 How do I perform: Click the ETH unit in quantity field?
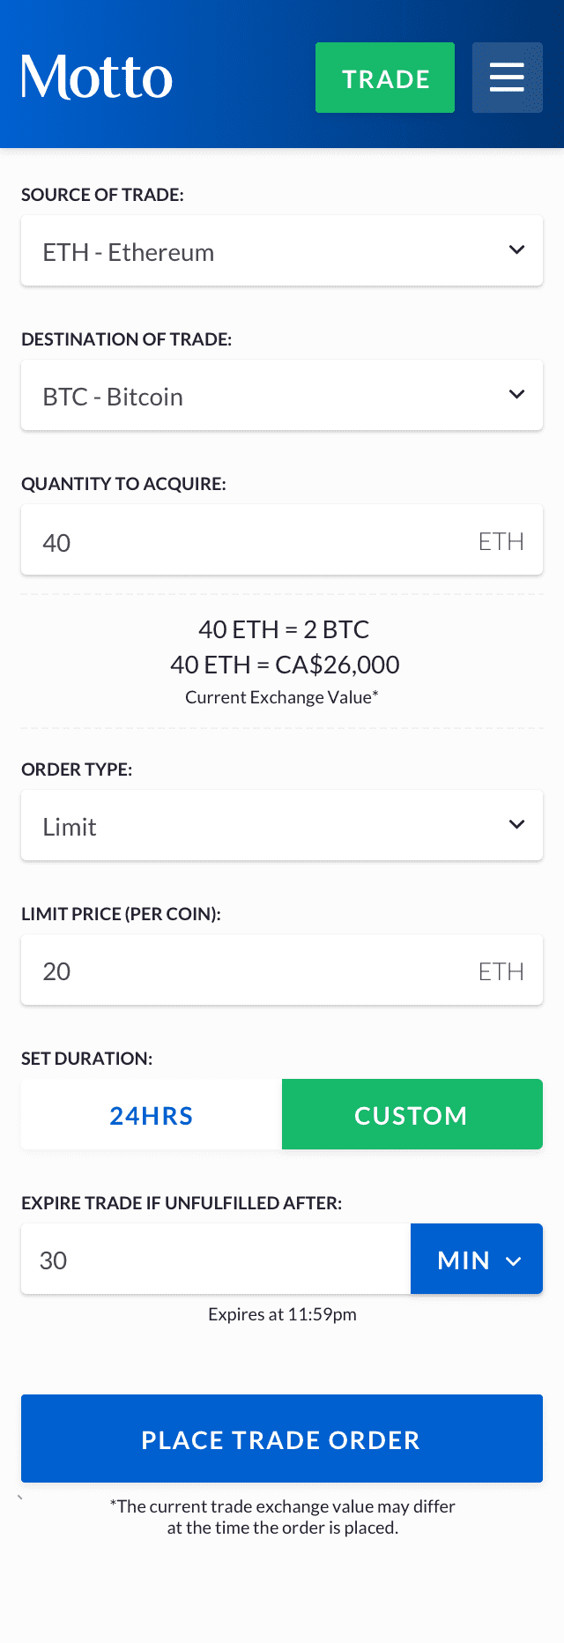tap(501, 541)
